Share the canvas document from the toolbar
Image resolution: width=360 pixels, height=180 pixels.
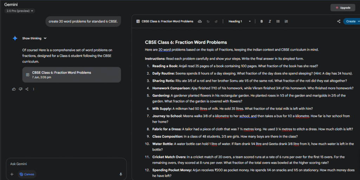point(339,21)
